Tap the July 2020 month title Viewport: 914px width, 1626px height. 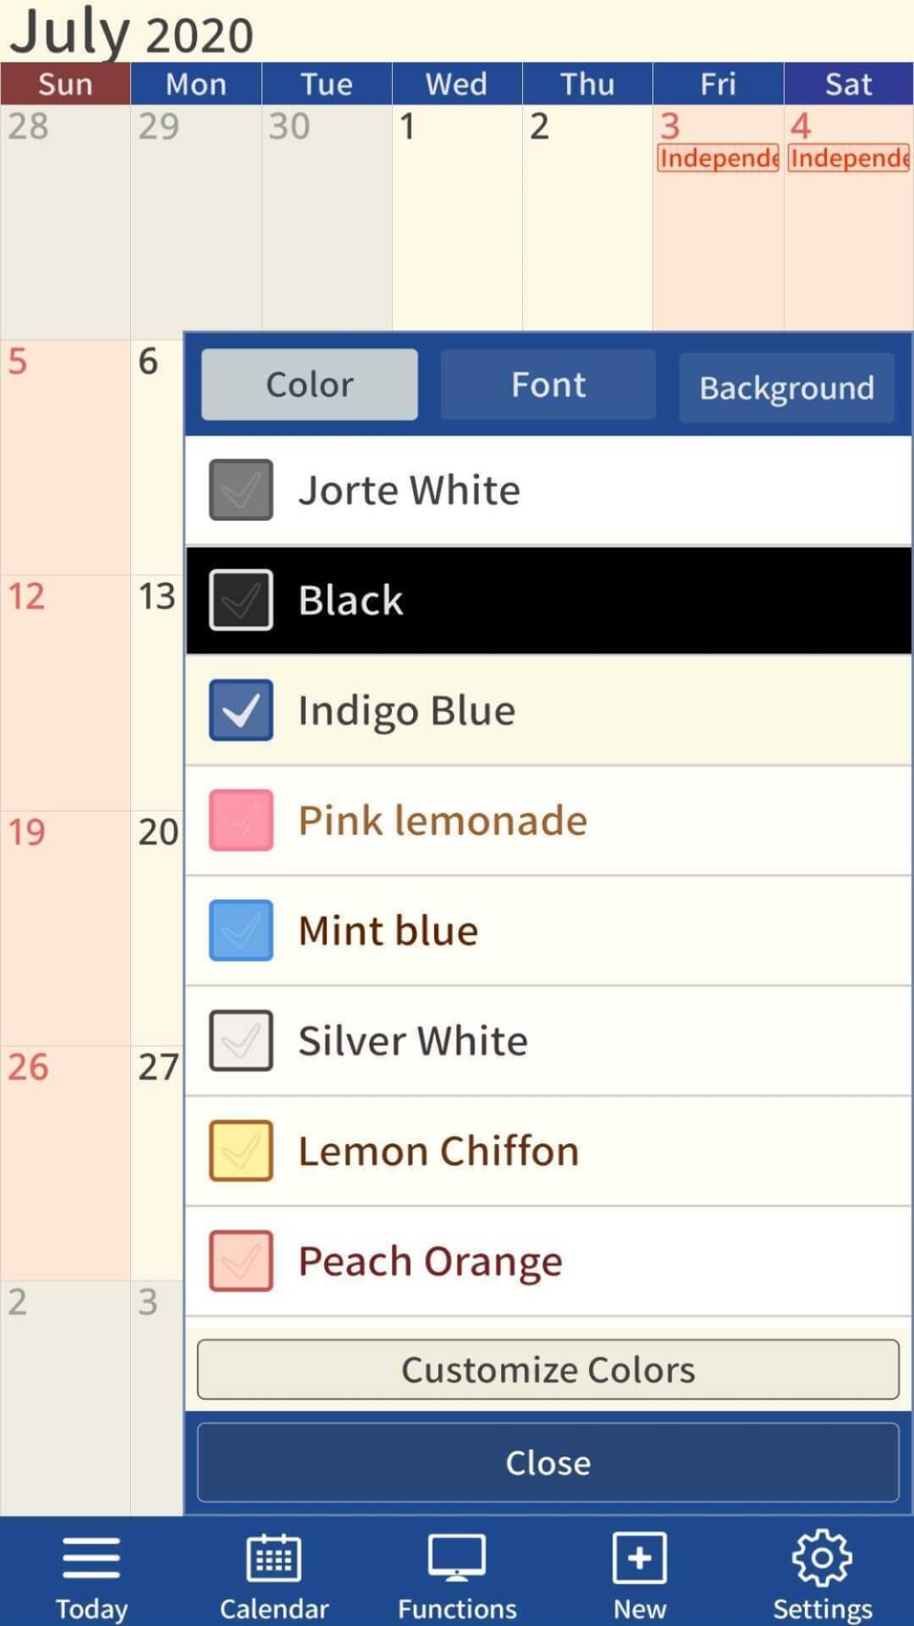click(132, 32)
